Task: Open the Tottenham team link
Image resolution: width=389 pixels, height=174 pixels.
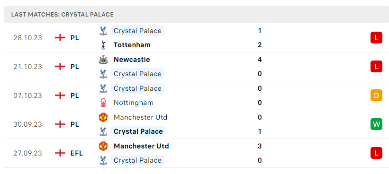Action: [132, 45]
